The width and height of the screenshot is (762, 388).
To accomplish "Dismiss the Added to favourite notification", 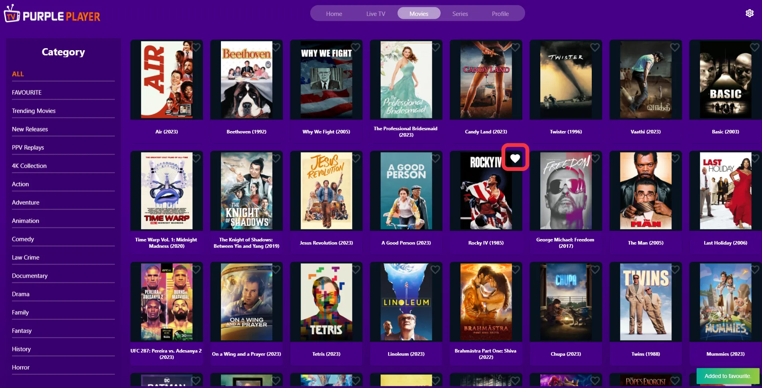I will pos(728,376).
